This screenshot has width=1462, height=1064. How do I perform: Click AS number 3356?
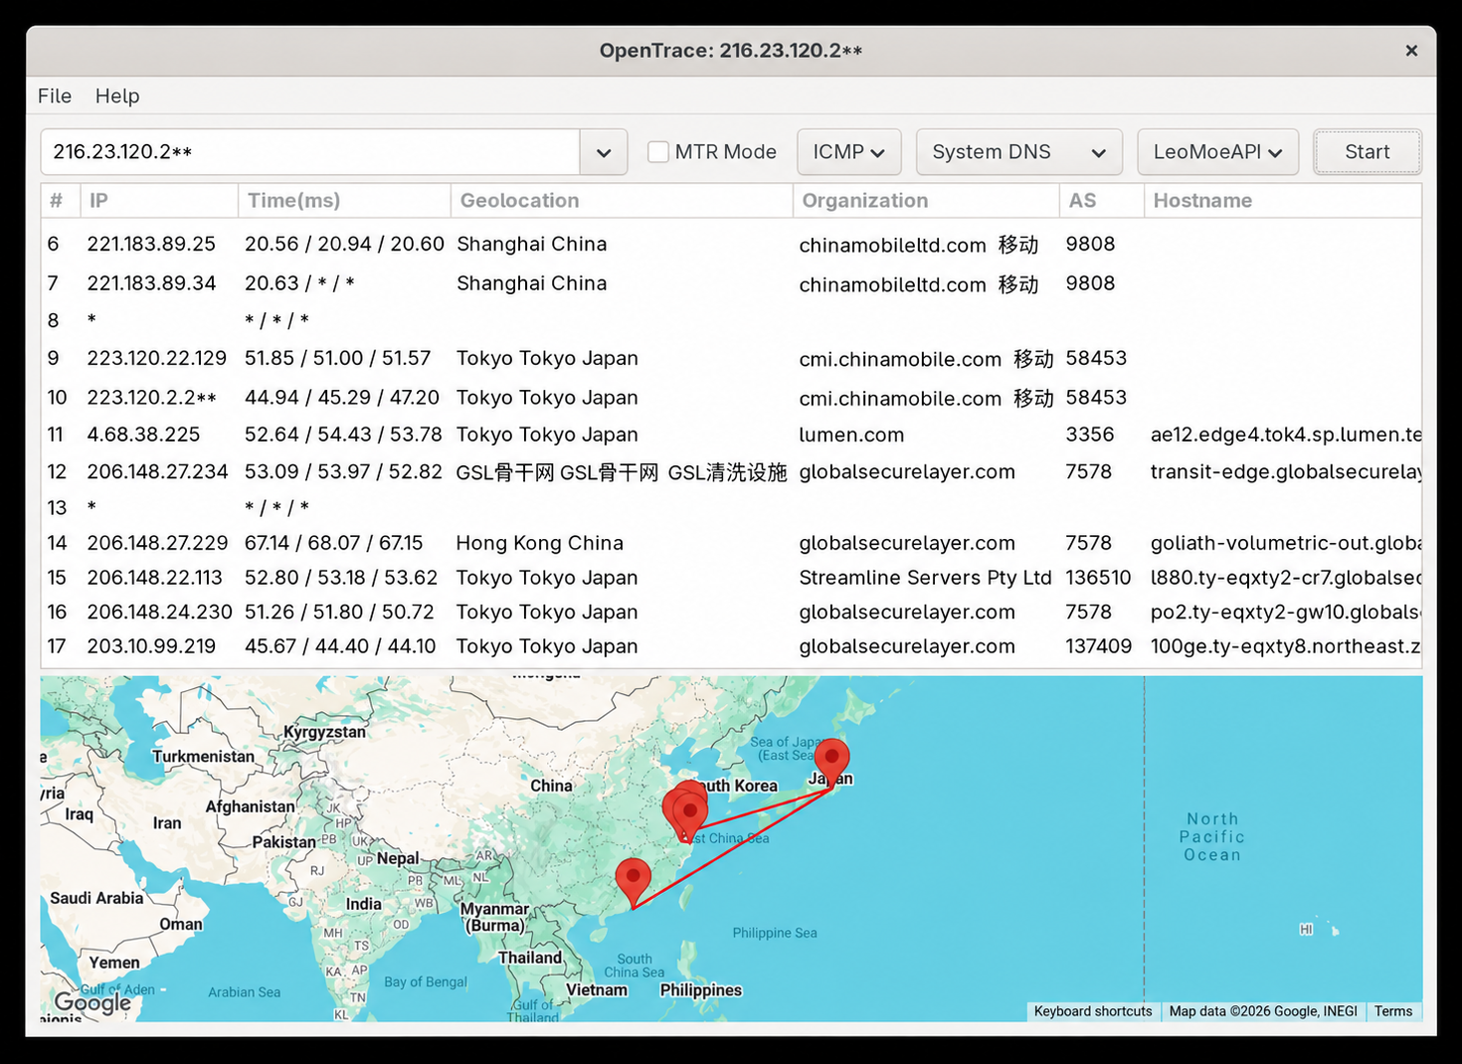1090,435
